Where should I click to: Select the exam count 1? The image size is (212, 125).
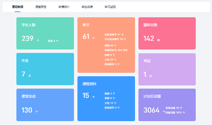point(145,74)
